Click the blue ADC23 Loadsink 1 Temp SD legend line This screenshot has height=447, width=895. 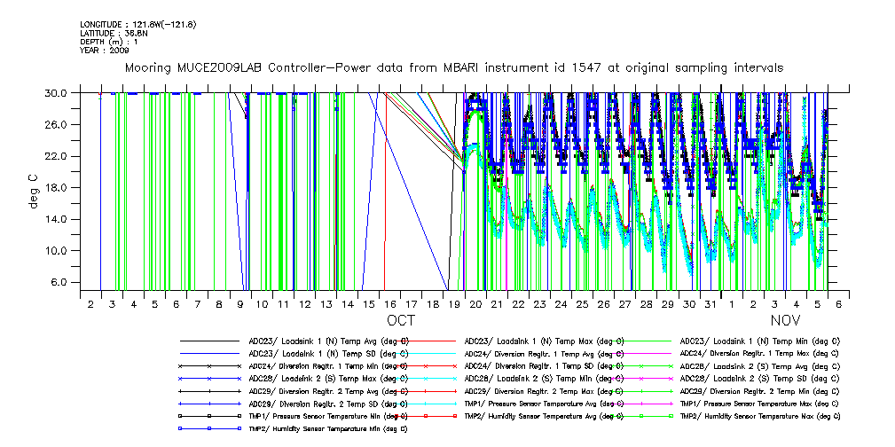(211, 353)
